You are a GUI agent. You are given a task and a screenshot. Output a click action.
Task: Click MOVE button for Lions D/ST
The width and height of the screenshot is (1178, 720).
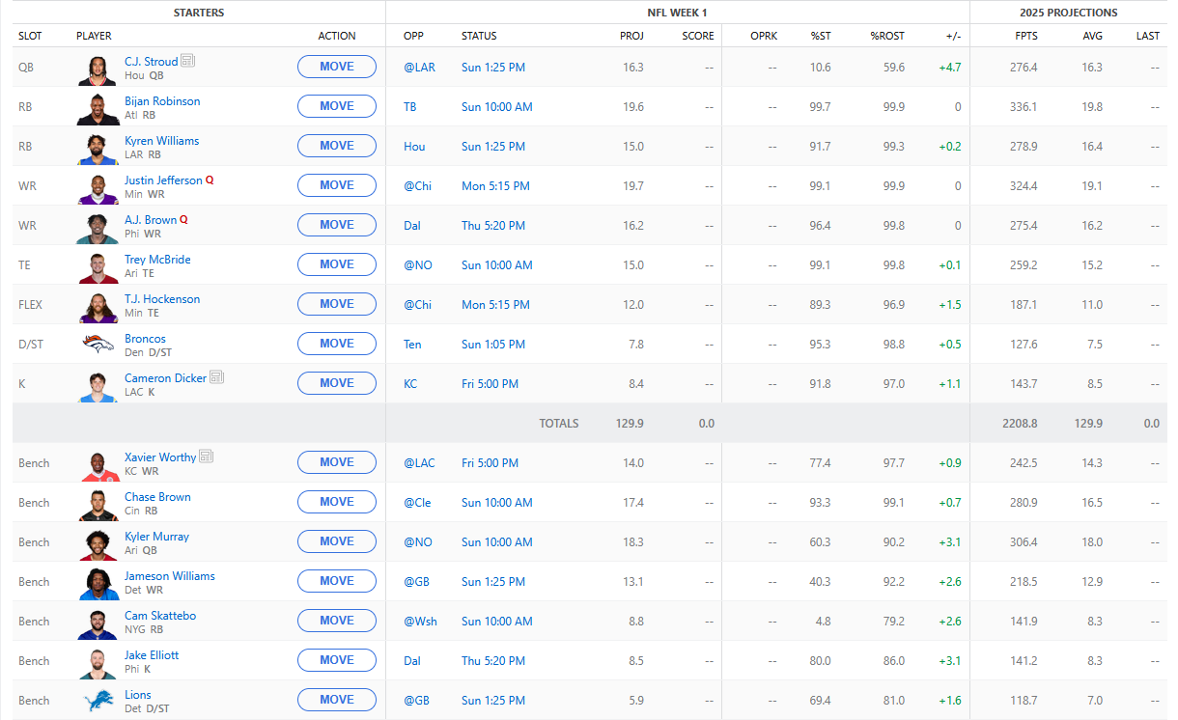click(x=337, y=700)
